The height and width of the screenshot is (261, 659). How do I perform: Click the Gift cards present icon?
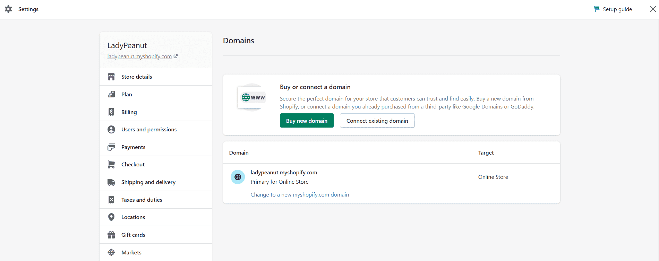[111, 235]
